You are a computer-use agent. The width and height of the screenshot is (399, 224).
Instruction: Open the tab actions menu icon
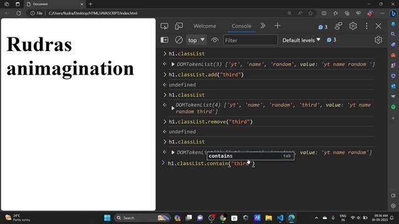click(17, 4)
